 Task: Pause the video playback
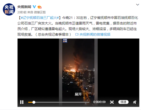pyautogui.click(x=22, y=102)
